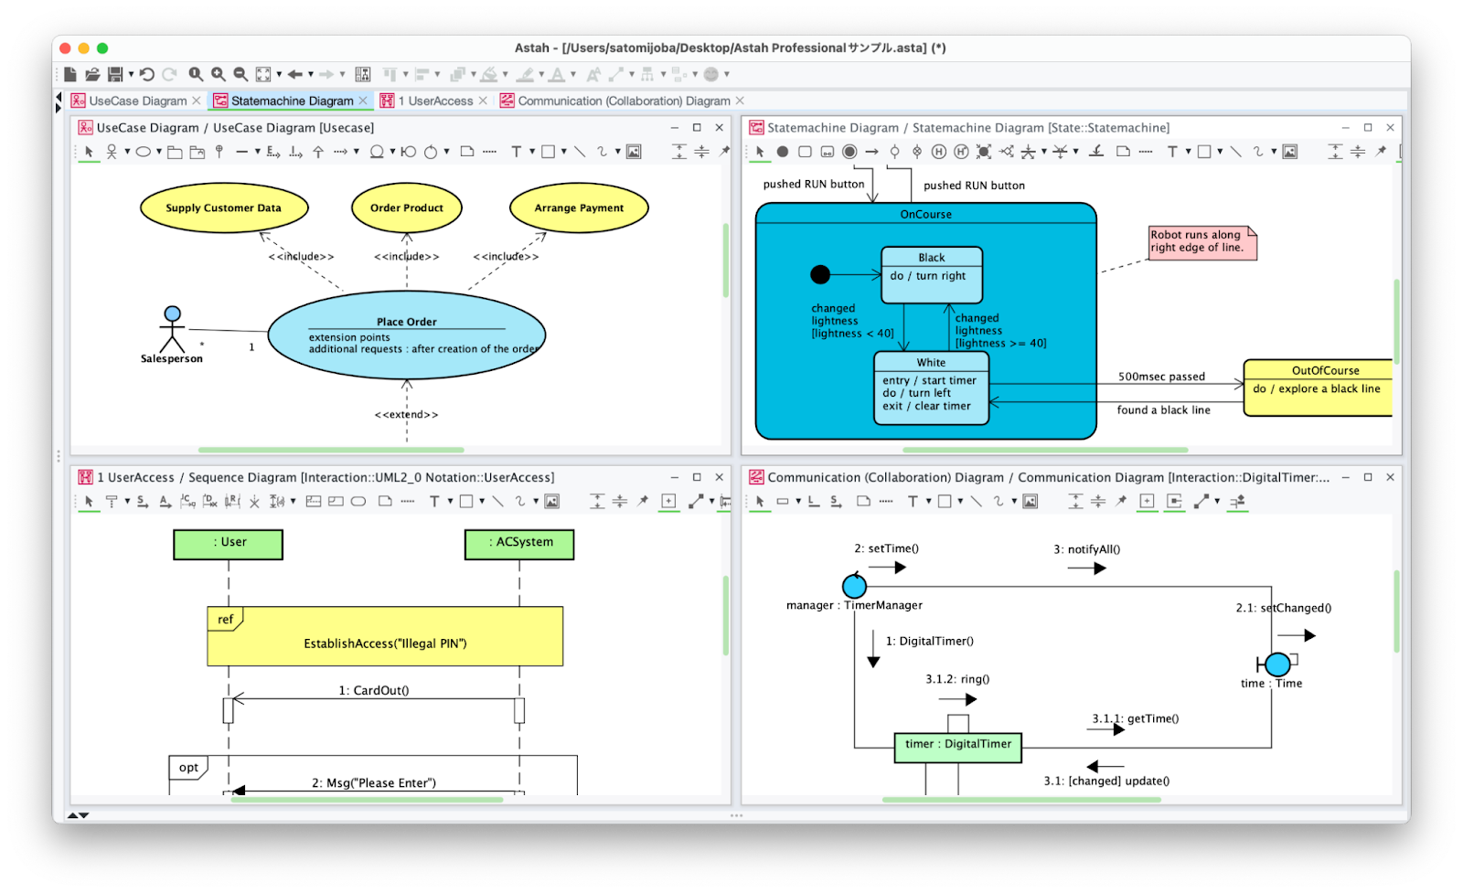Image resolution: width=1463 pixels, height=893 pixels.
Task: Toggle pin mode in UseCase Diagram toolbar
Action: (724, 152)
